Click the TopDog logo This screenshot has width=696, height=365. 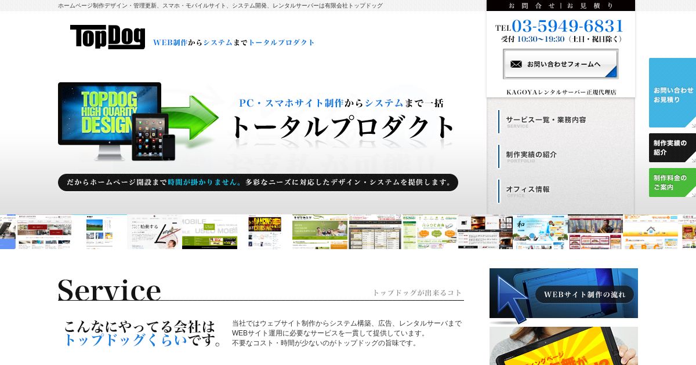[x=107, y=37]
